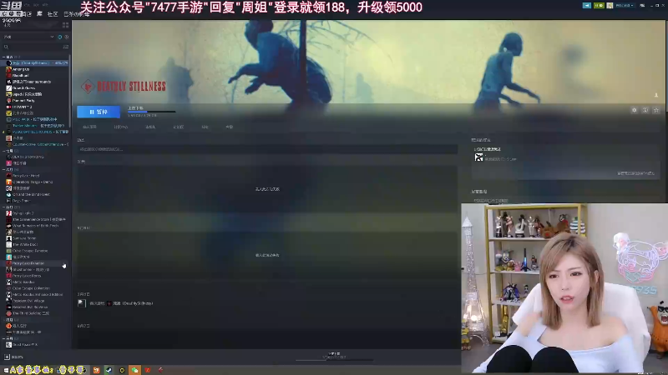Open the second game page tab
This screenshot has width=668, height=375.
121,127
